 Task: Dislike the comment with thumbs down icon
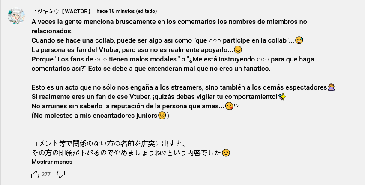pos(61,174)
